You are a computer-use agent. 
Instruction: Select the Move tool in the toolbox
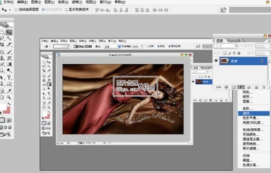click(9, 32)
